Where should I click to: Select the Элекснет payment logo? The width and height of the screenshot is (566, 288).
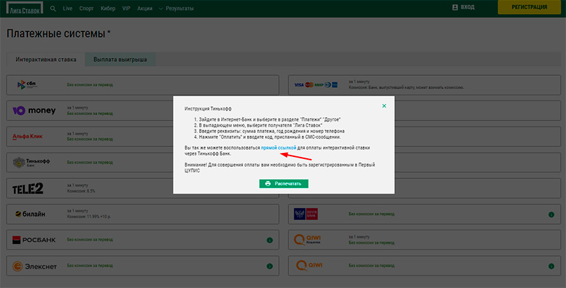click(35, 266)
